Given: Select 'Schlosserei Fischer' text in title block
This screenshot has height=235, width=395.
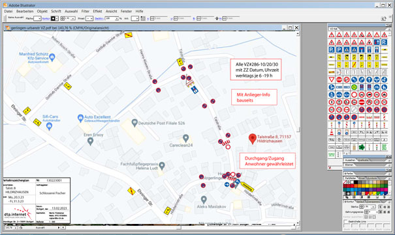Looking at the screenshot, I should (52, 193).
